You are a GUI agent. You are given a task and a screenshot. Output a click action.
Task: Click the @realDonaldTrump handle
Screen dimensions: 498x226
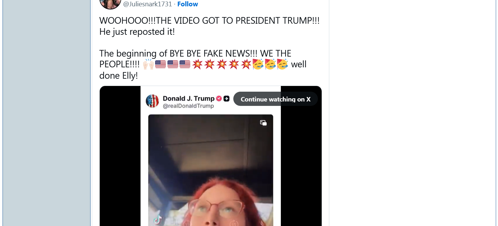188,106
